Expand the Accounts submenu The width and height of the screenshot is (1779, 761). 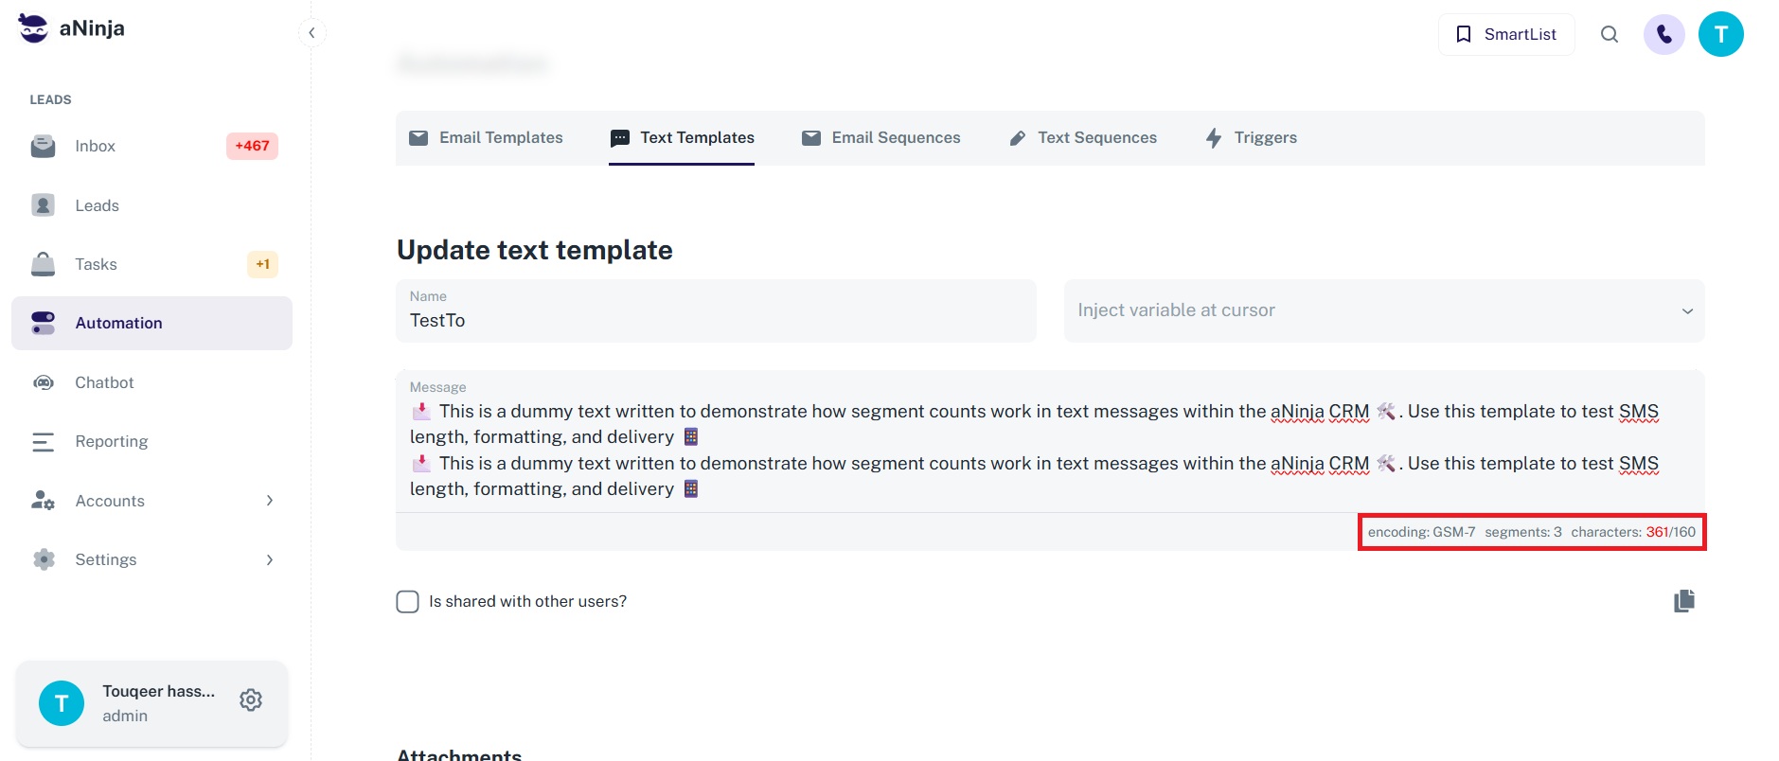click(x=270, y=501)
